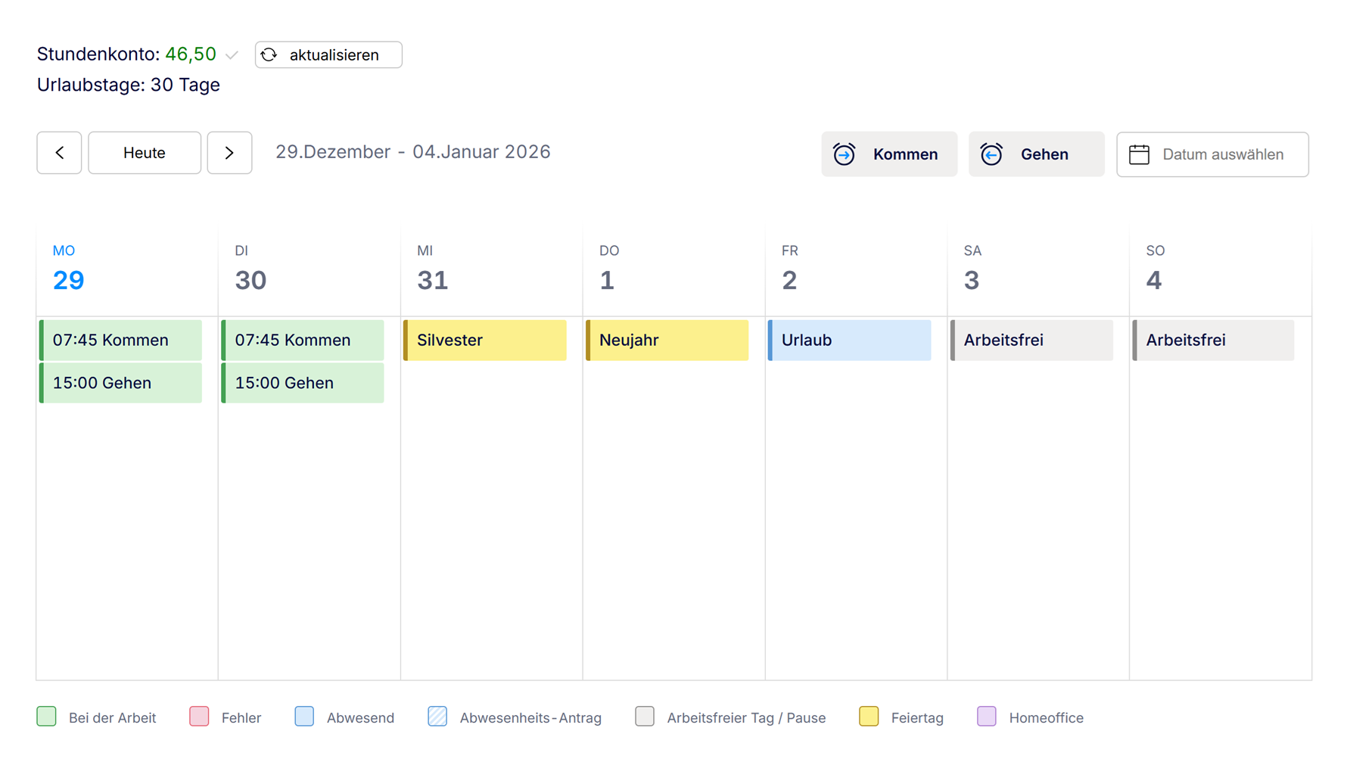
Task: Click the previous week arrow
Action: (x=59, y=152)
